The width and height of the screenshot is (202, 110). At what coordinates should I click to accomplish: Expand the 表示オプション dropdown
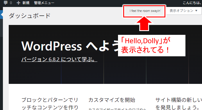183,11
